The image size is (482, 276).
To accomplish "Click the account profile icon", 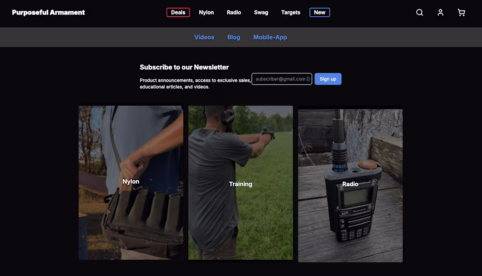I will pos(440,12).
